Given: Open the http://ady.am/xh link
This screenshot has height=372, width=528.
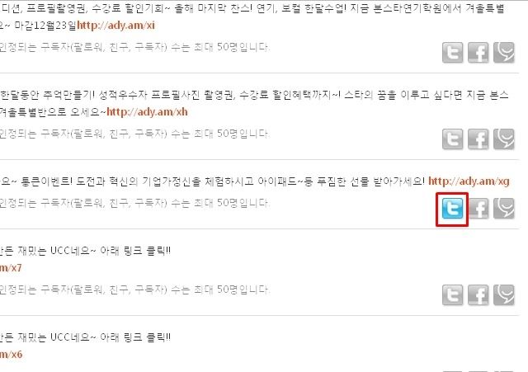Looking at the screenshot, I should [x=147, y=112].
